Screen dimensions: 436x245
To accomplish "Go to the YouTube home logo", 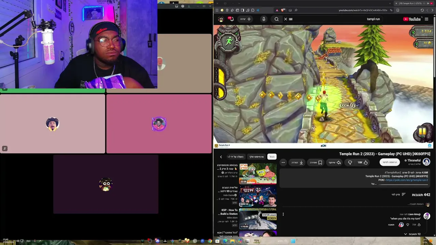I will 412,19.
